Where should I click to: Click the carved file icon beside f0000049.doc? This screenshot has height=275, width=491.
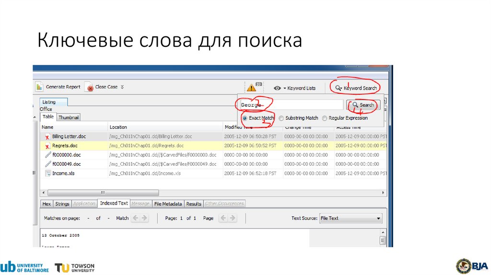coord(48,164)
